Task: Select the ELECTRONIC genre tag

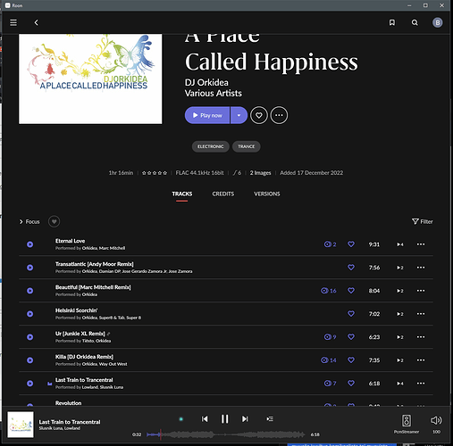Action: tap(210, 146)
